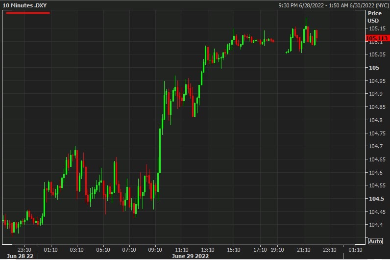Click the 104.55 price axis label
This screenshot has height=260, width=390.
pos(377,185)
